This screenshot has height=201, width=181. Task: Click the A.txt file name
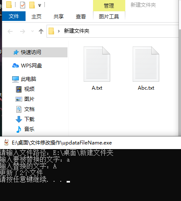point(97,88)
